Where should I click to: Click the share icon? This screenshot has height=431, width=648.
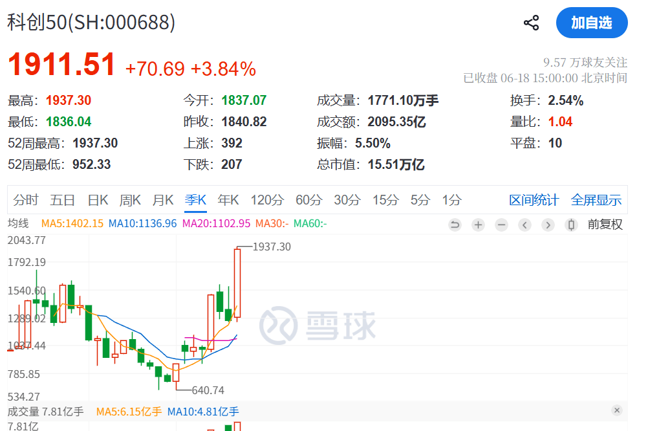tap(532, 23)
